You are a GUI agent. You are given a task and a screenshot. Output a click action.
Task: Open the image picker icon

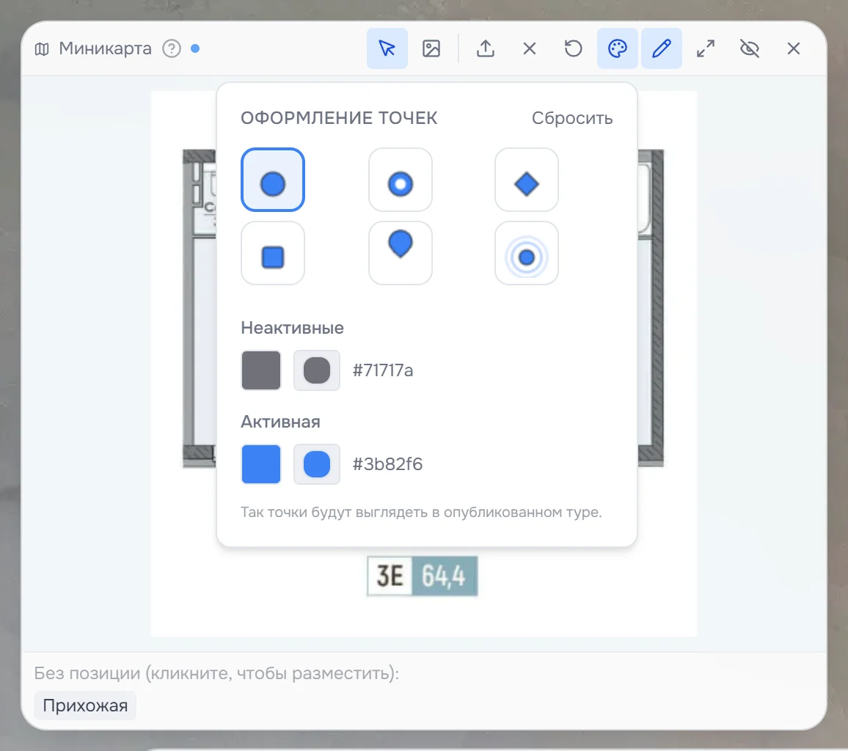point(431,48)
